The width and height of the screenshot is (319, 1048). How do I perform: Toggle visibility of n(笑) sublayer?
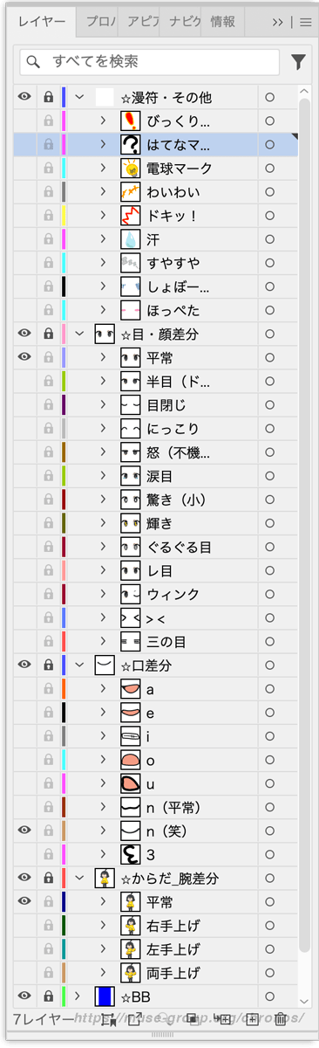click(24, 831)
